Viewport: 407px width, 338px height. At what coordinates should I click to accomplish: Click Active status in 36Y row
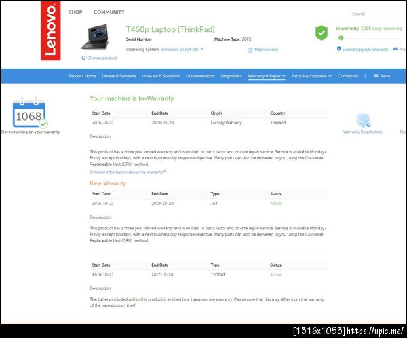click(275, 204)
